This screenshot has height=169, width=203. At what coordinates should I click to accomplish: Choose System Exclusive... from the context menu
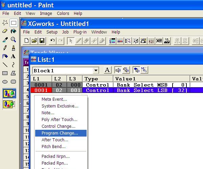pos(61,106)
